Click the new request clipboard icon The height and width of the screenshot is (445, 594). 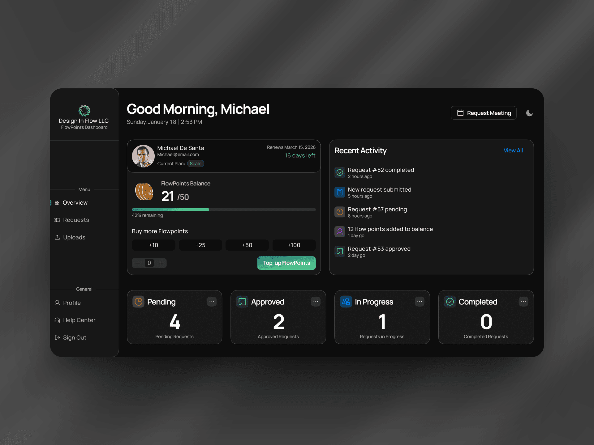point(340,192)
